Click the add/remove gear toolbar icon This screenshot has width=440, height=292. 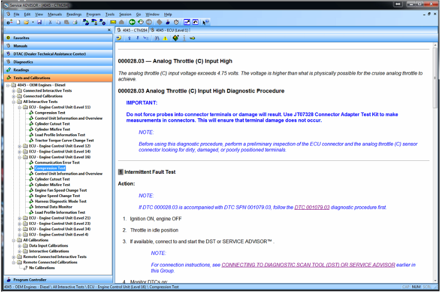point(10,22)
